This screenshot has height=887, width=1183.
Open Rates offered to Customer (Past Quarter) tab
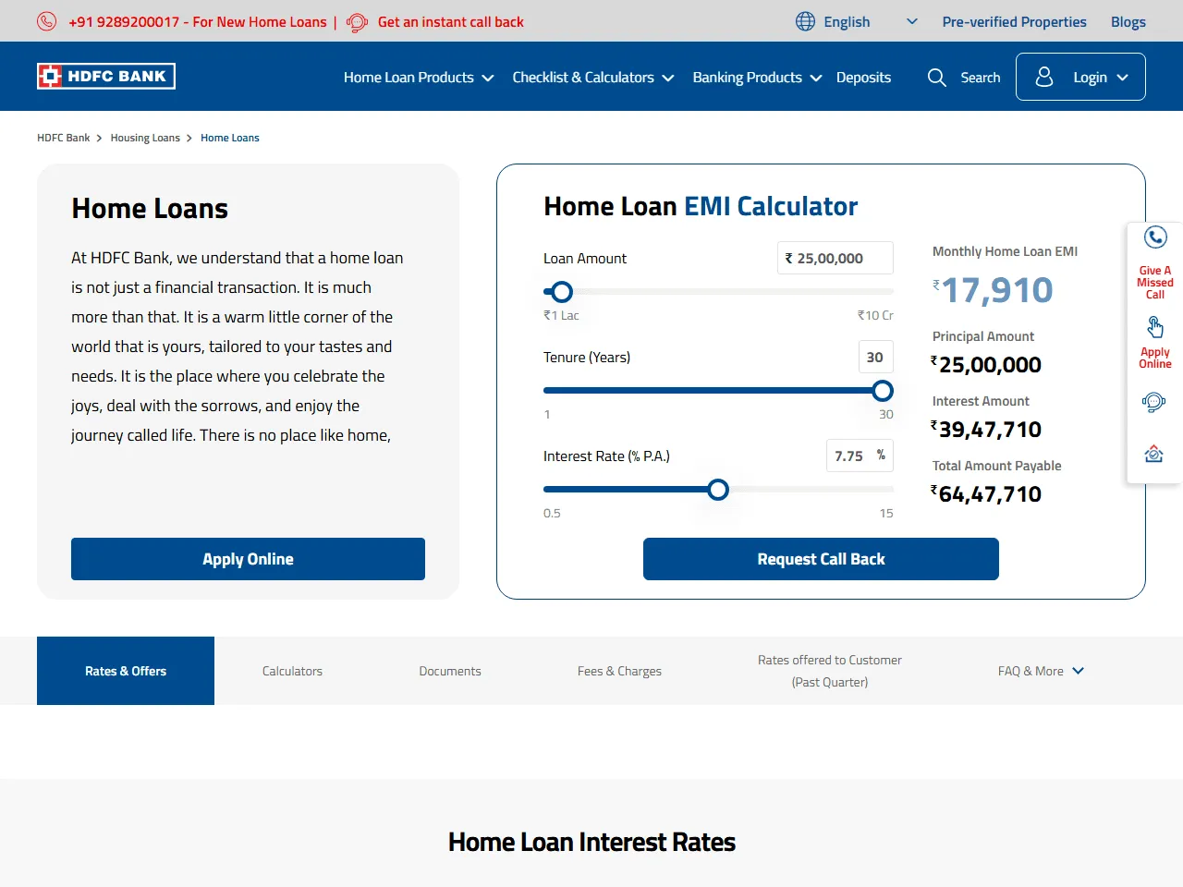830,671
